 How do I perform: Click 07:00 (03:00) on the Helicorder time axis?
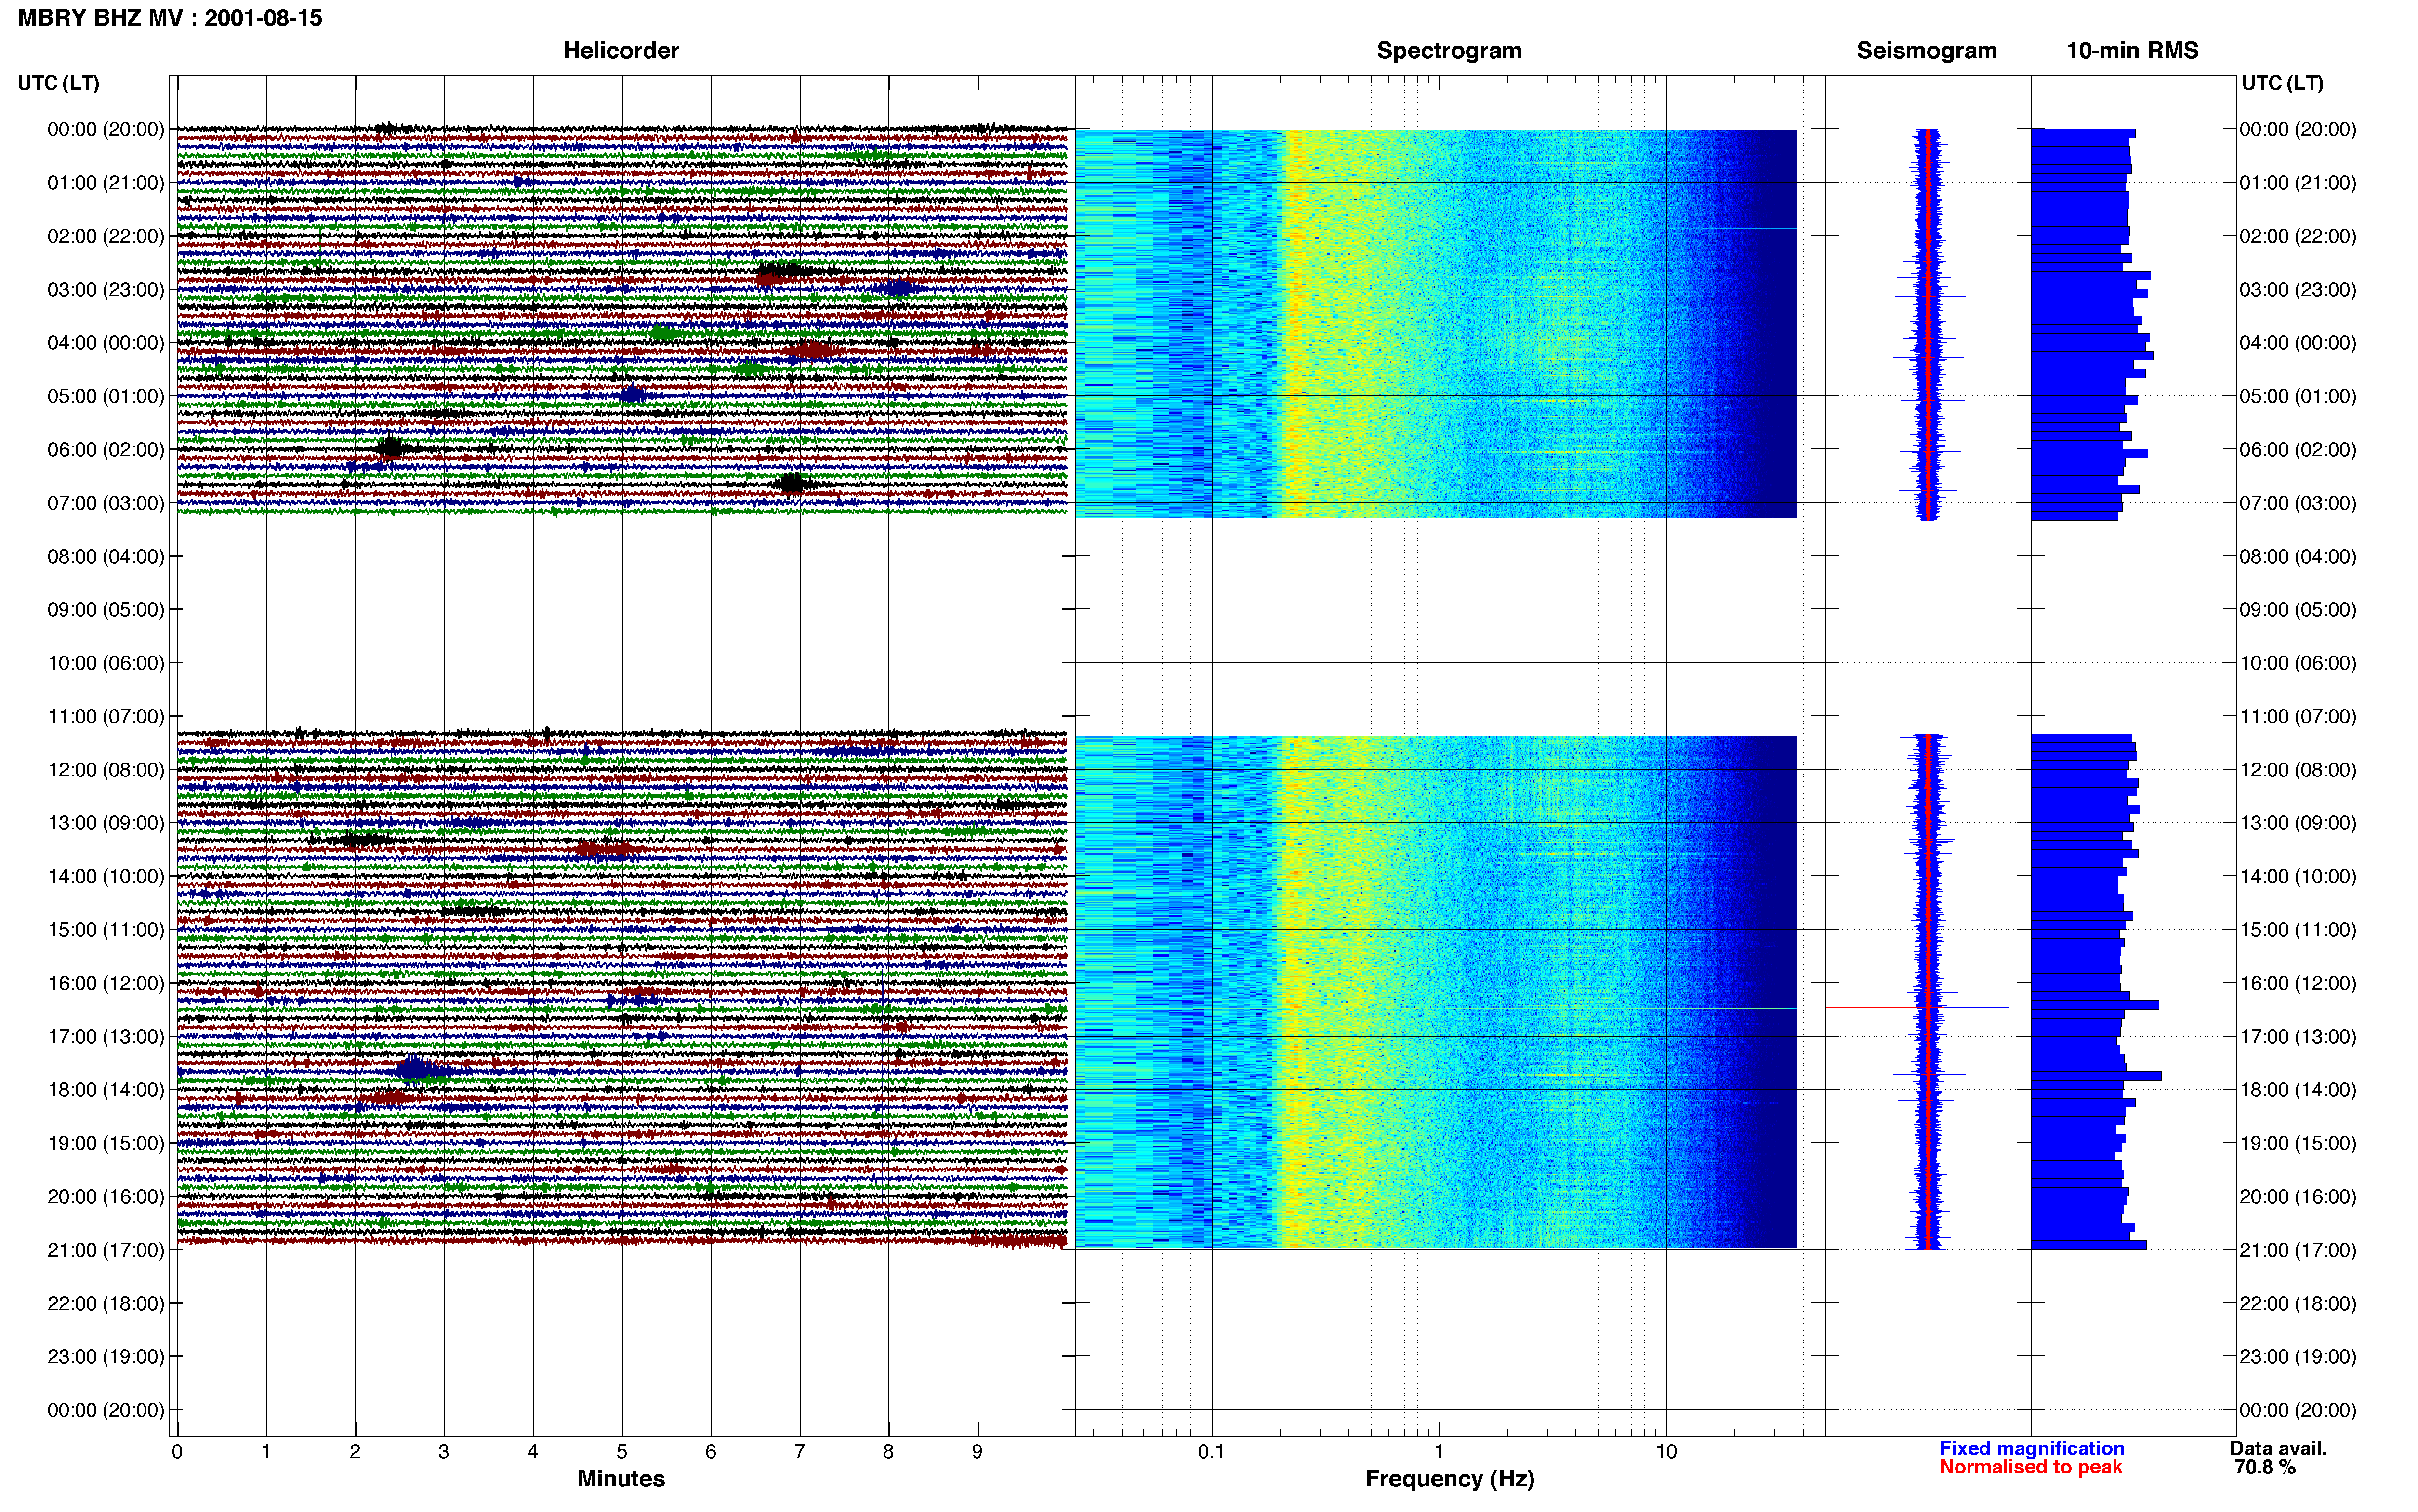(106, 503)
